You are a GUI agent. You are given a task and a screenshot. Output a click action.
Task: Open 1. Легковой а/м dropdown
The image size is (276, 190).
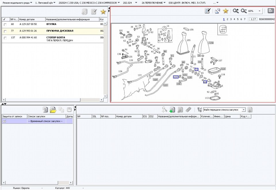click(45, 3)
